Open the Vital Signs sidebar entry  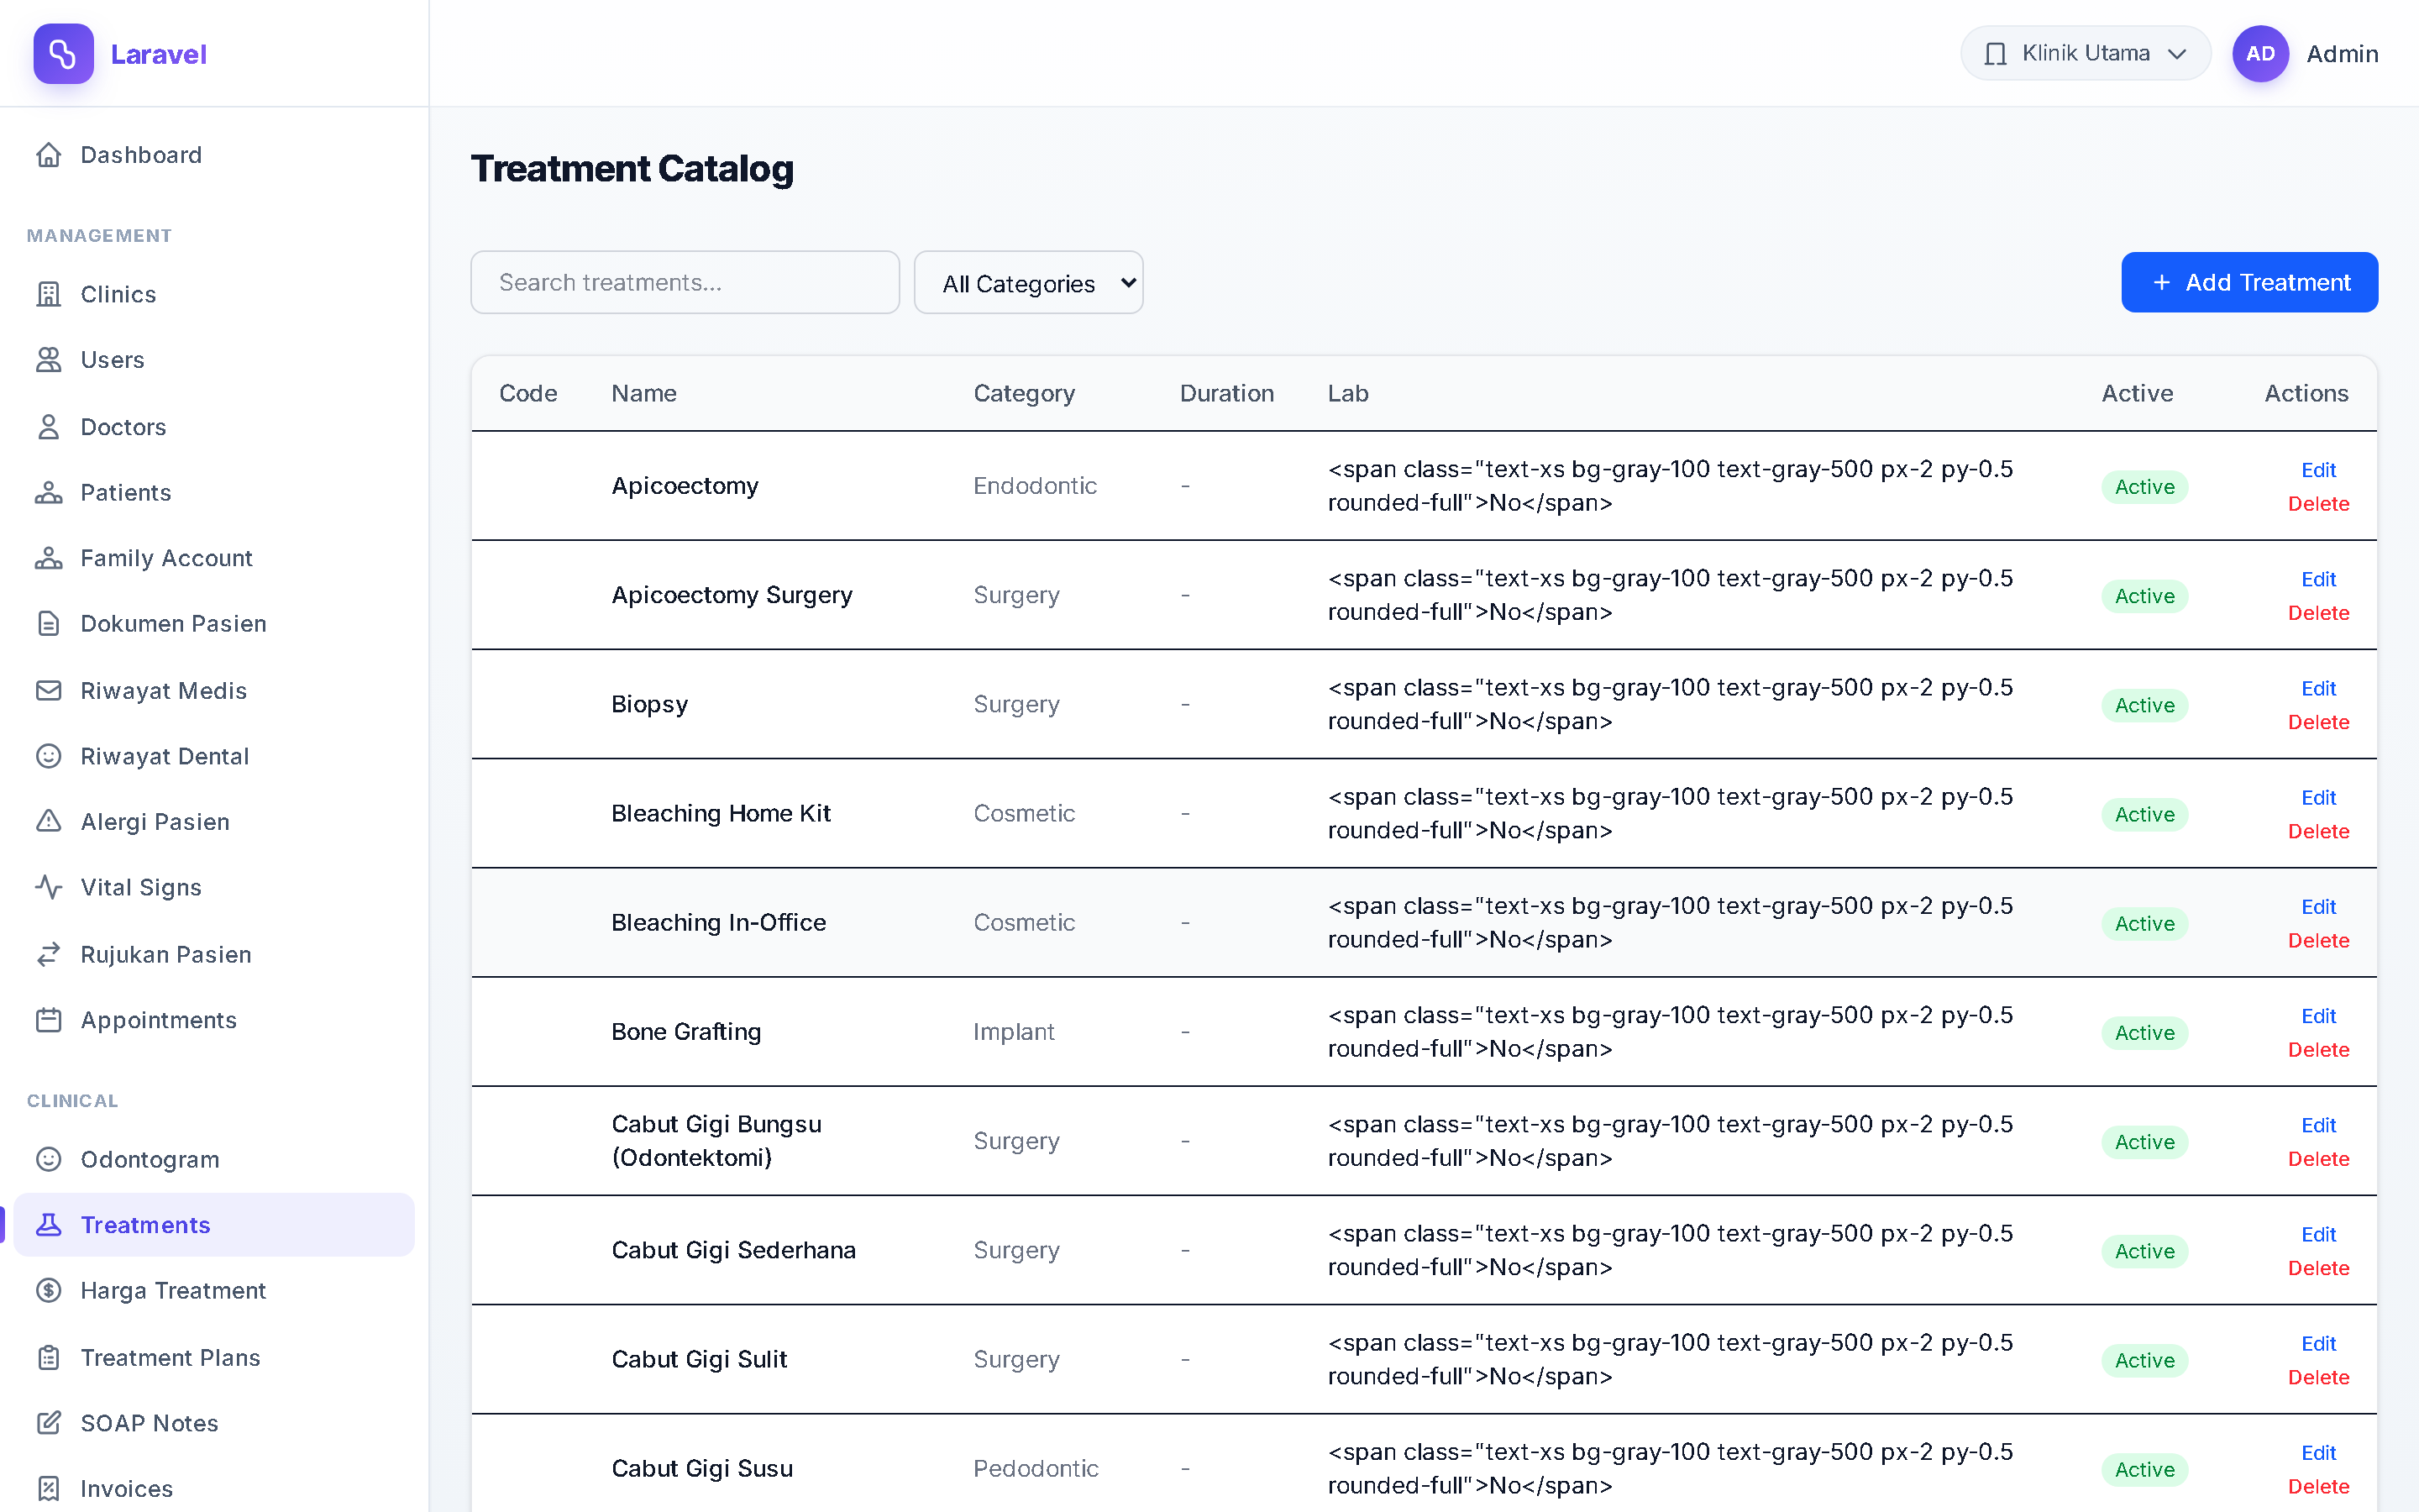pos(214,887)
